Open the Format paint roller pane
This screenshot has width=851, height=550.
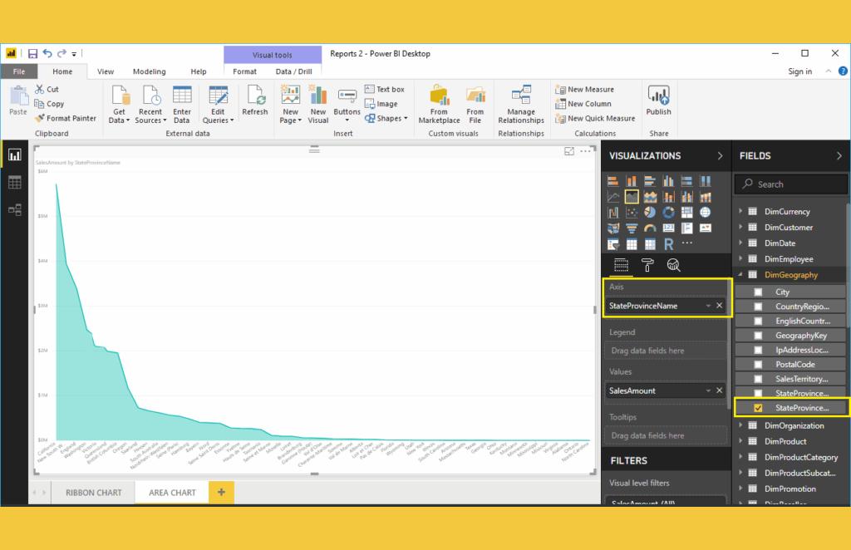pyautogui.click(x=647, y=265)
